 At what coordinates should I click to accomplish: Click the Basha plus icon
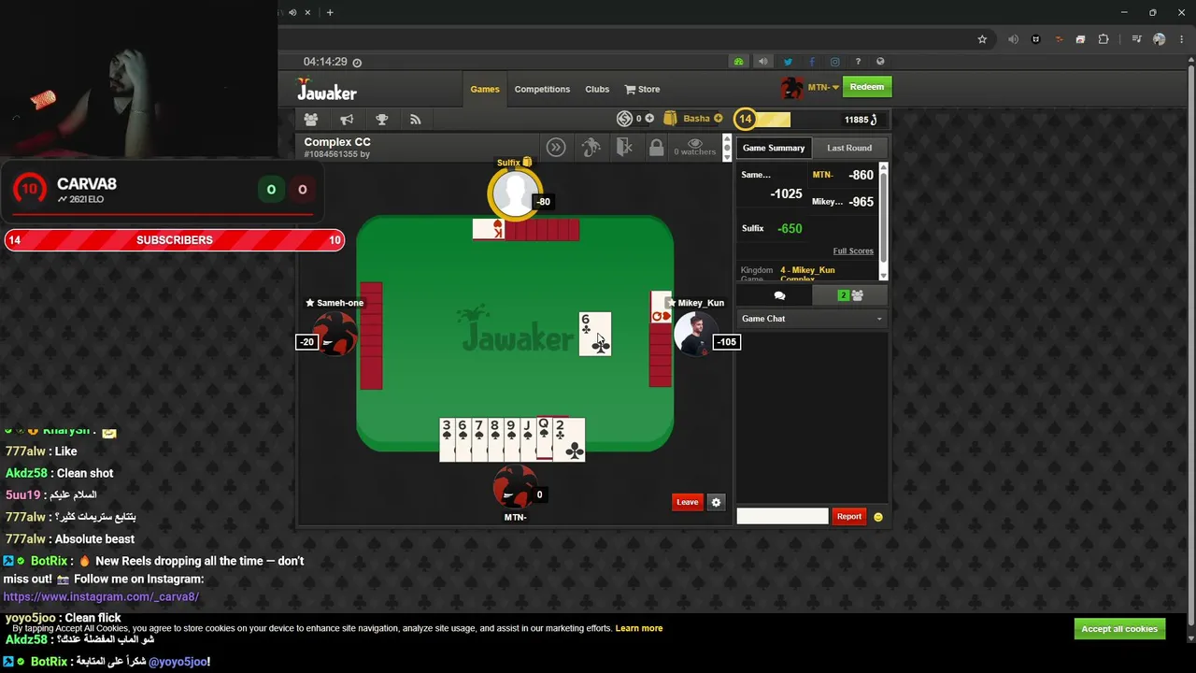[x=718, y=119]
